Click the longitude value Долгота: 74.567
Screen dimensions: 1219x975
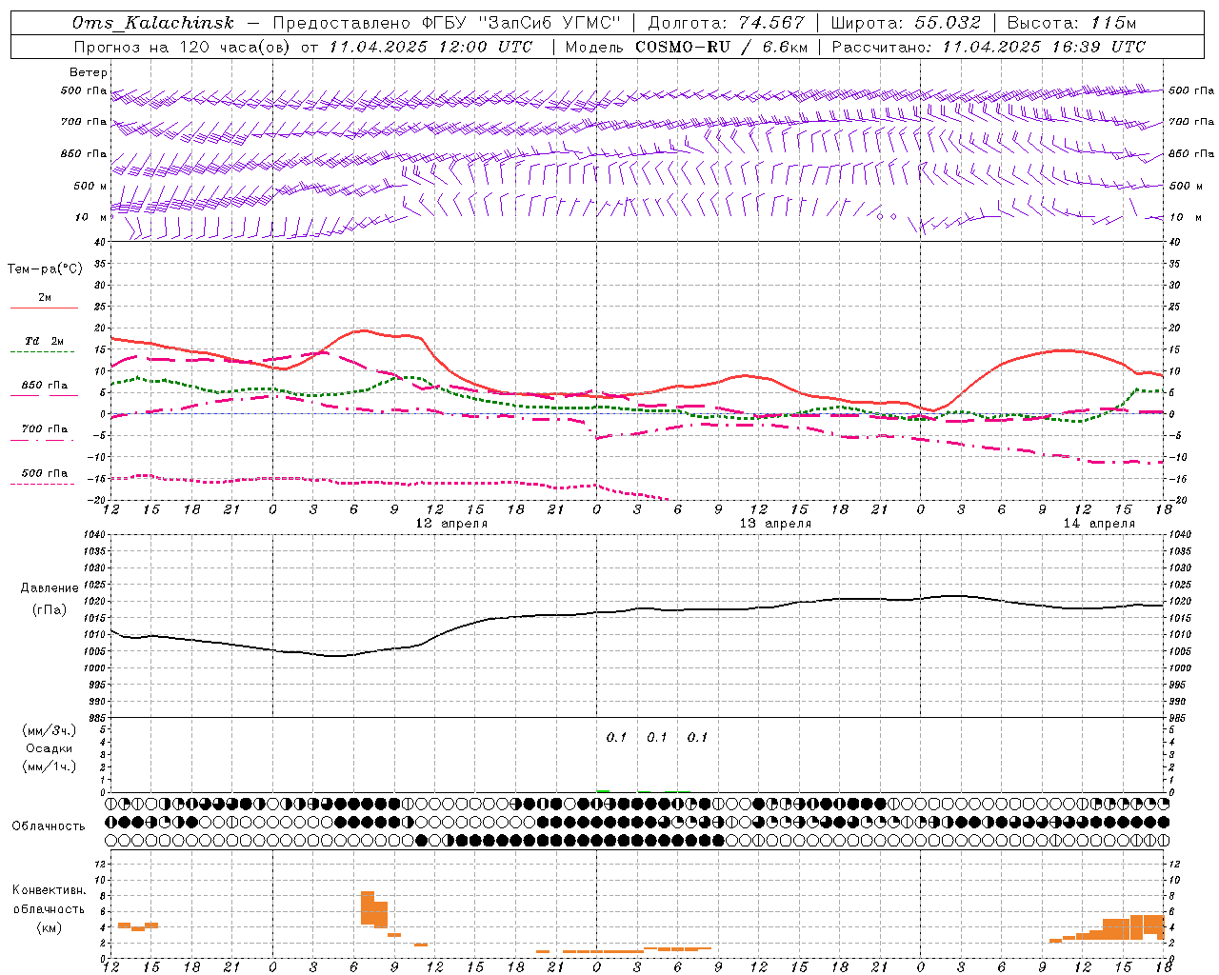click(726, 23)
